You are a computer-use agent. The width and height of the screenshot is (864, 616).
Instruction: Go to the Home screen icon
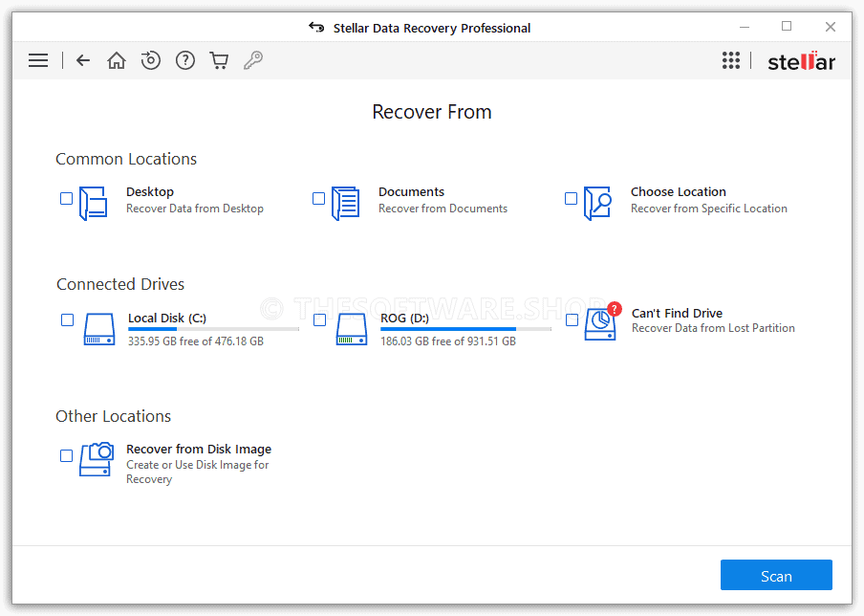[117, 60]
